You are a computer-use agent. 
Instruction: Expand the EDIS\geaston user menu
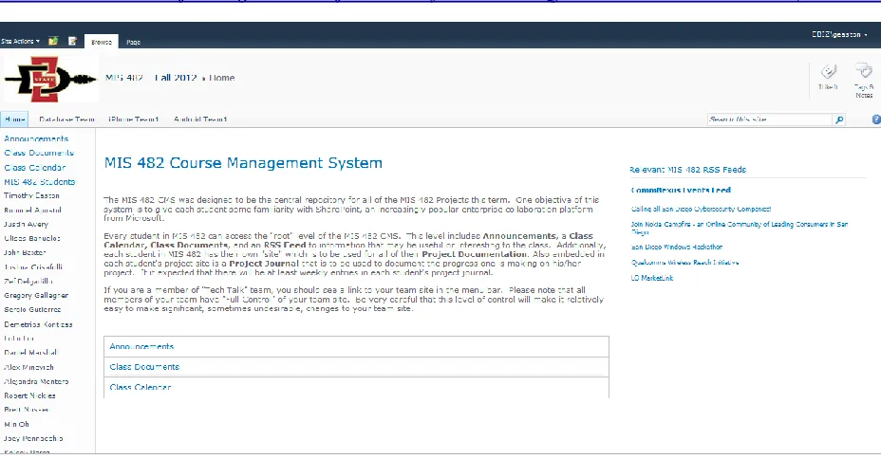[x=839, y=34]
